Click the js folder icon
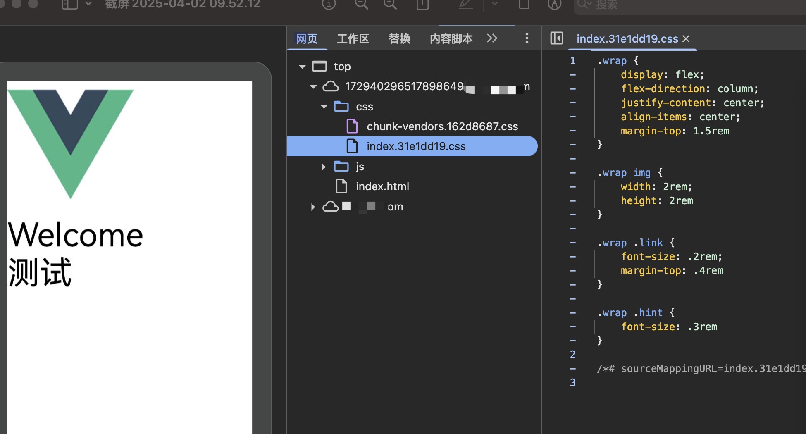 [x=341, y=166]
